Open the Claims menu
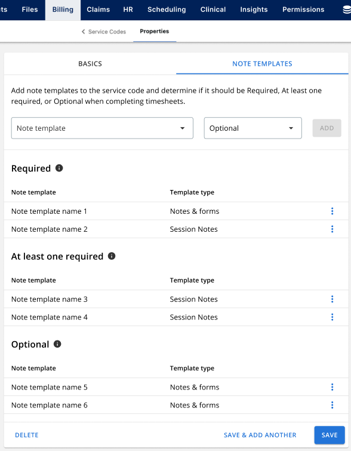 (x=98, y=10)
